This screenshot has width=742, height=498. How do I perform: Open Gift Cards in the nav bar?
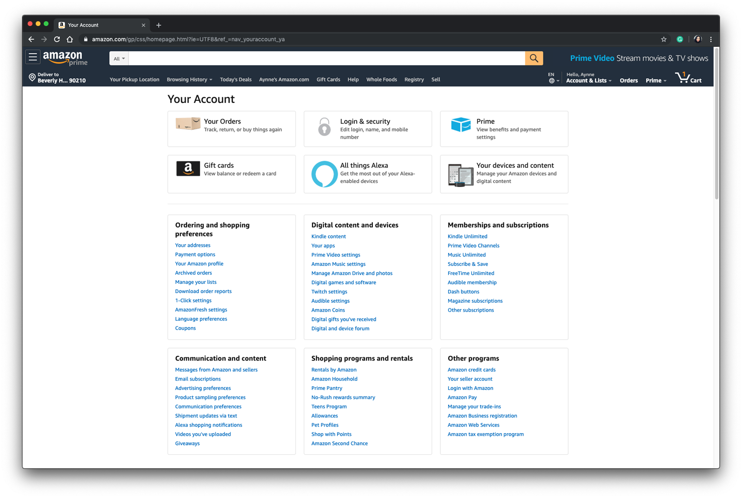pos(328,79)
